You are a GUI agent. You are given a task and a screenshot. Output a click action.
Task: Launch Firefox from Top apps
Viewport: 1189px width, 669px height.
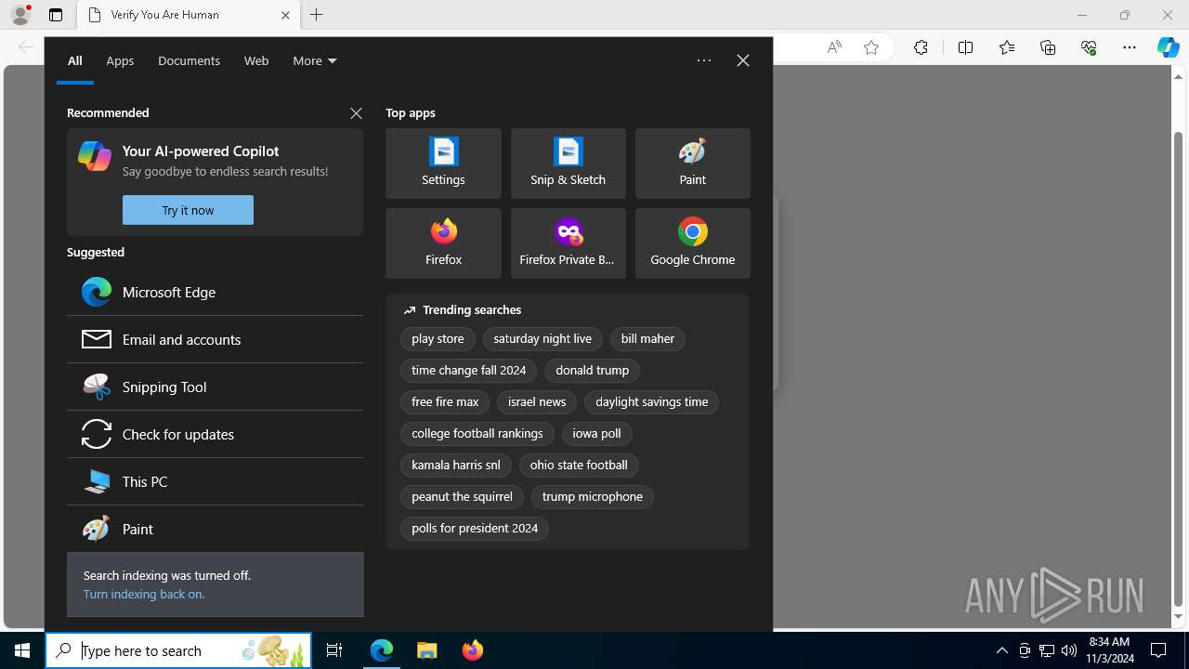(x=443, y=243)
